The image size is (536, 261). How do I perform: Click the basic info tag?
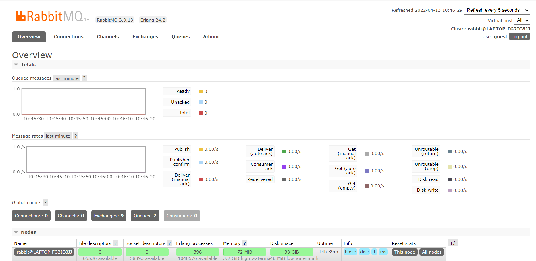click(350, 252)
